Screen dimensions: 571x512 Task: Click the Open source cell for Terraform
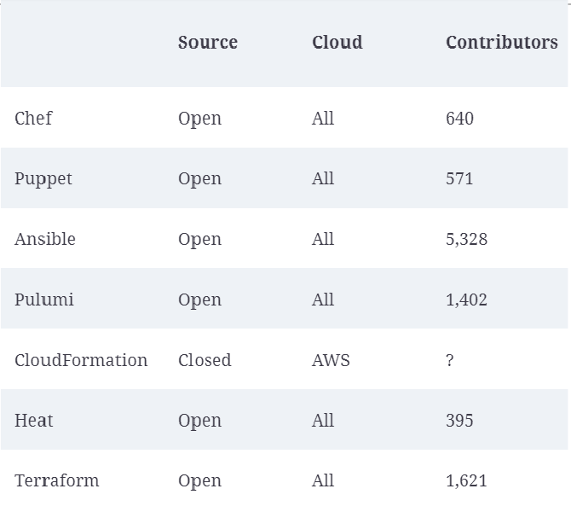(x=199, y=480)
